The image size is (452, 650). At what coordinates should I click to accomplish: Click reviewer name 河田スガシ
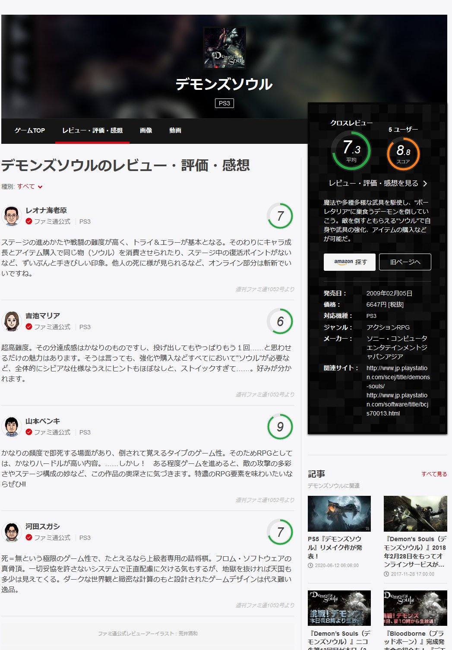pyautogui.click(x=43, y=526)
